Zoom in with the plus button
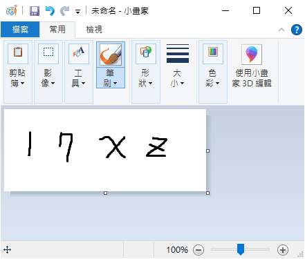This screenshot has width=305, height=259. tap(283, 250)
